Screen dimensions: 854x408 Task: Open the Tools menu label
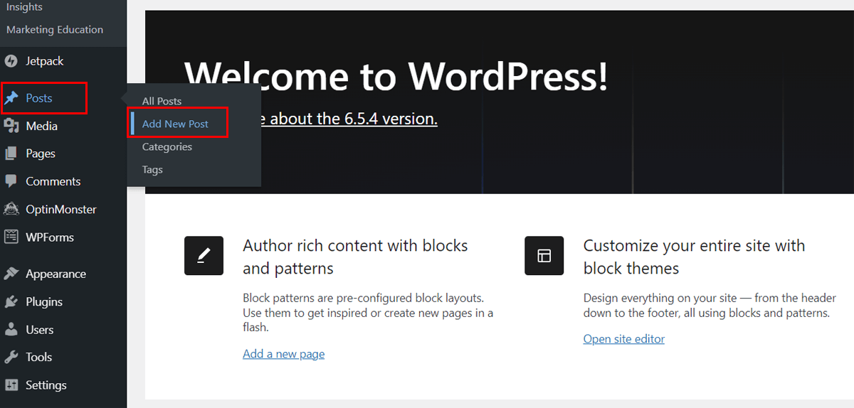coord(39,357)
